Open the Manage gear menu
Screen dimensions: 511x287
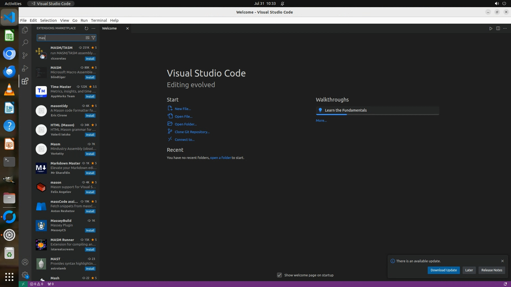click(25, 275)
